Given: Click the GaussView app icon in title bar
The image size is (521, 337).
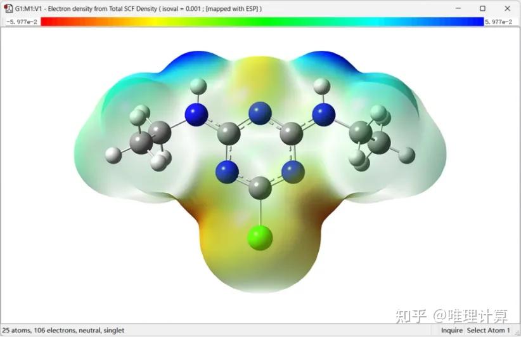Looking at the screenshot, I should coord(8,8).
